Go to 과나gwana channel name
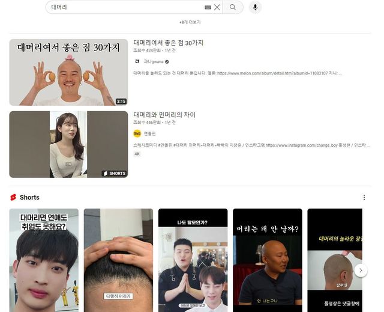 tap(153, 61)
